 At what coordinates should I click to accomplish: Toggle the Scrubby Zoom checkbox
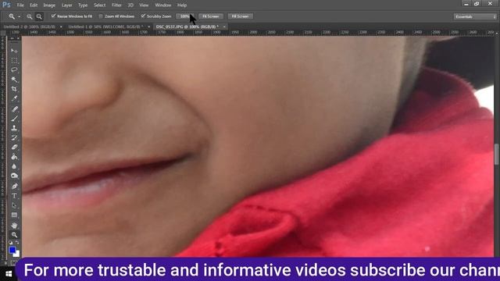(143, 16)
